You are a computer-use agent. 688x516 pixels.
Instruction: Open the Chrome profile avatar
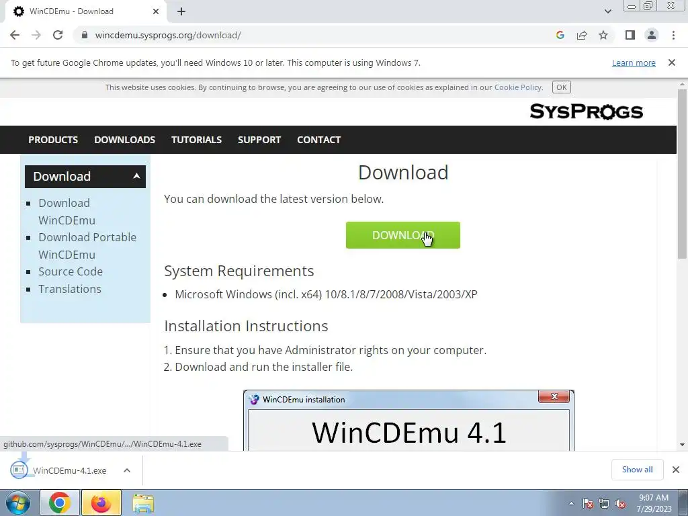[652, 35]
